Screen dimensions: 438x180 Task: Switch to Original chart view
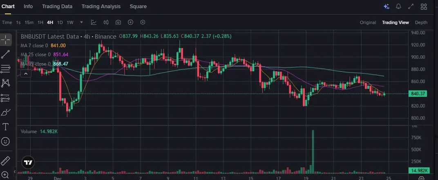368,22
